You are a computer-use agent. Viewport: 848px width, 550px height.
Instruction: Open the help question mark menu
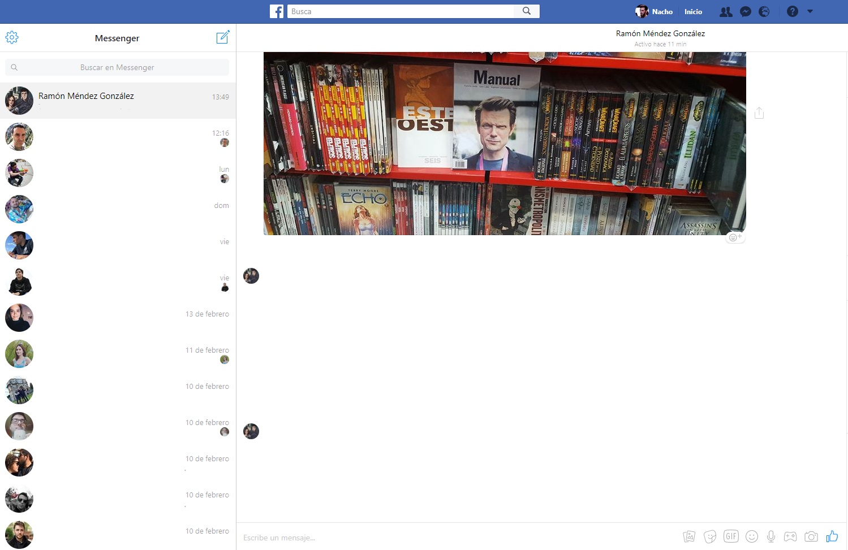793,11
